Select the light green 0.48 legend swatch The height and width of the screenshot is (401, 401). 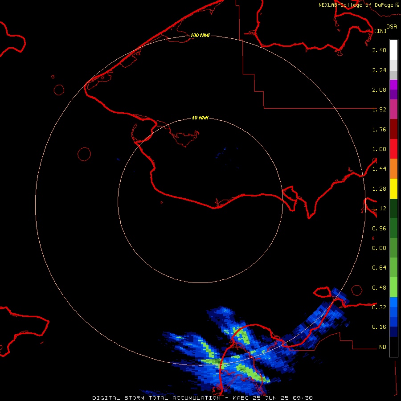[393, 287]
